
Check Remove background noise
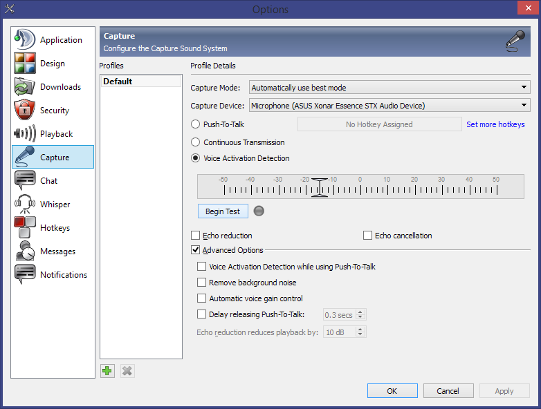click(x=202, y=283)
